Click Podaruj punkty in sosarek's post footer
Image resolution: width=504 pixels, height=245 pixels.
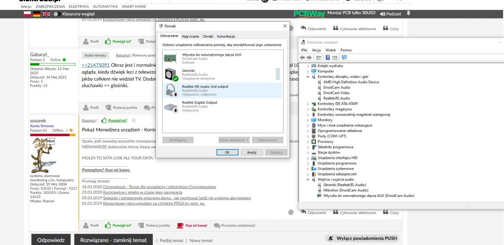click(154, 225)
